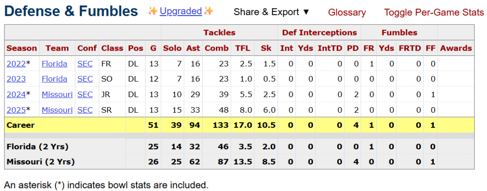Sort table by Season column header

click(21, 48)
